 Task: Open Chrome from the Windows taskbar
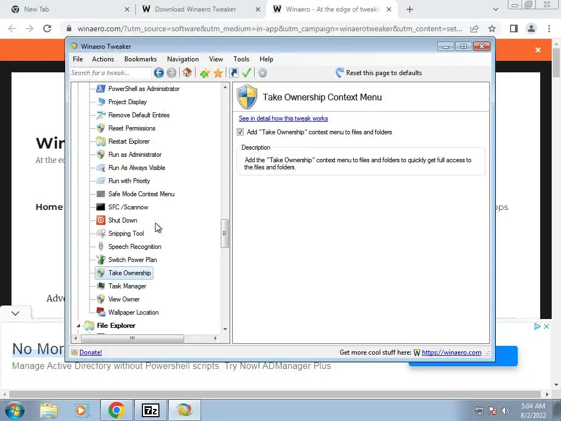pos(116,410)
